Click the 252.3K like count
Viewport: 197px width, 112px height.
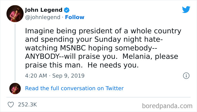pos(27,105)
